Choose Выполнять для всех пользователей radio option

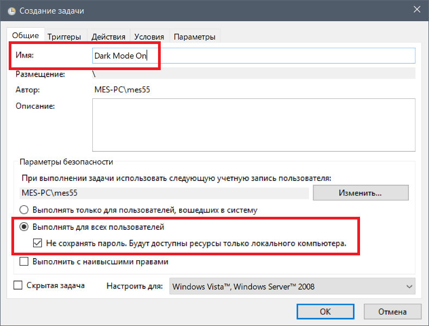click(x=24, y=227)
